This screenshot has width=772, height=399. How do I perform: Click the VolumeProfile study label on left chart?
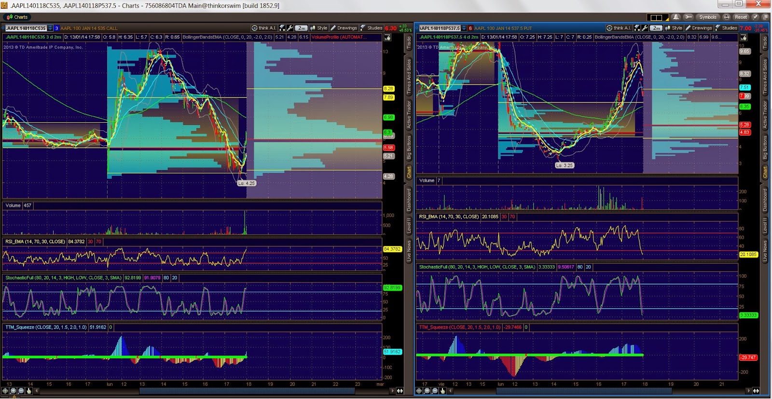pyautogui.click(x=339, y=37)
